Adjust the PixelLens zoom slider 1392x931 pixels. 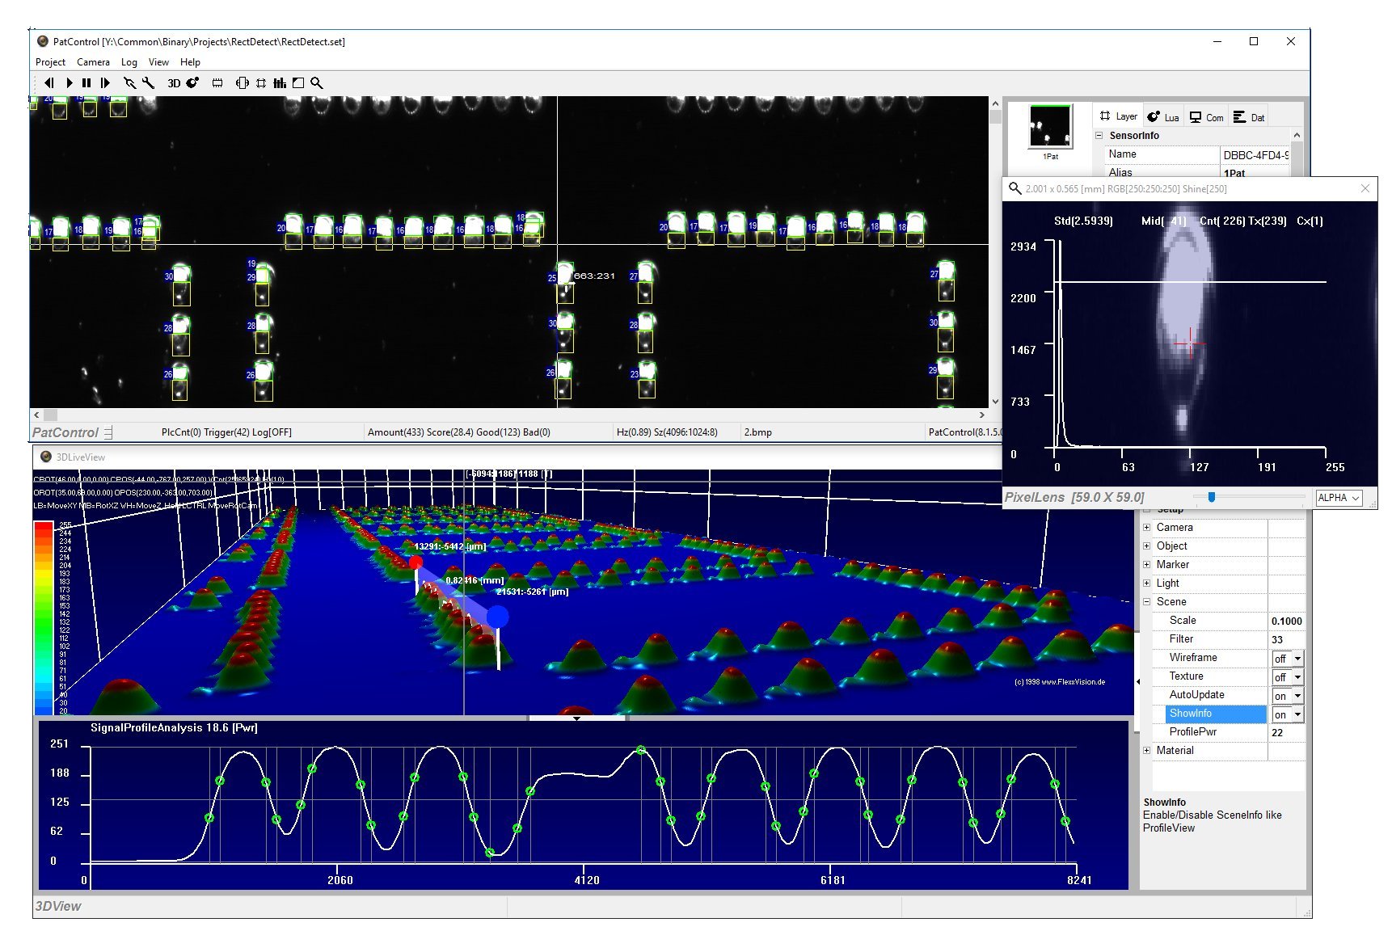pyautogui.click(x=1211, y=497)
